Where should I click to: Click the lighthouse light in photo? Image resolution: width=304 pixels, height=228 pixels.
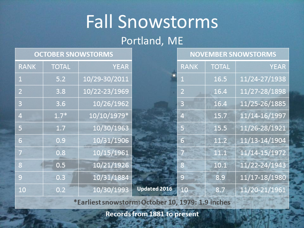coord(174,75)
